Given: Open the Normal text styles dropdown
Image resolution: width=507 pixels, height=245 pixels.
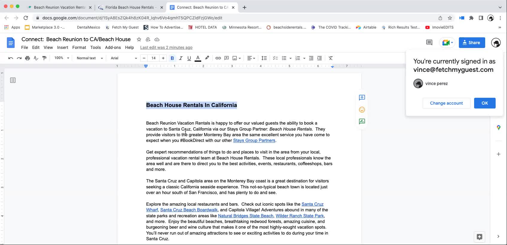Looking at the screenshot, I should (x=90, y=58).
